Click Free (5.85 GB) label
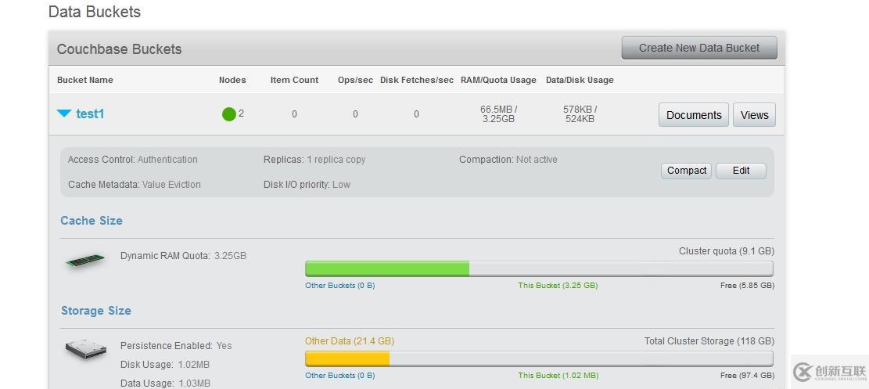This screenshot has height=389, width=869. click(747, 285)
